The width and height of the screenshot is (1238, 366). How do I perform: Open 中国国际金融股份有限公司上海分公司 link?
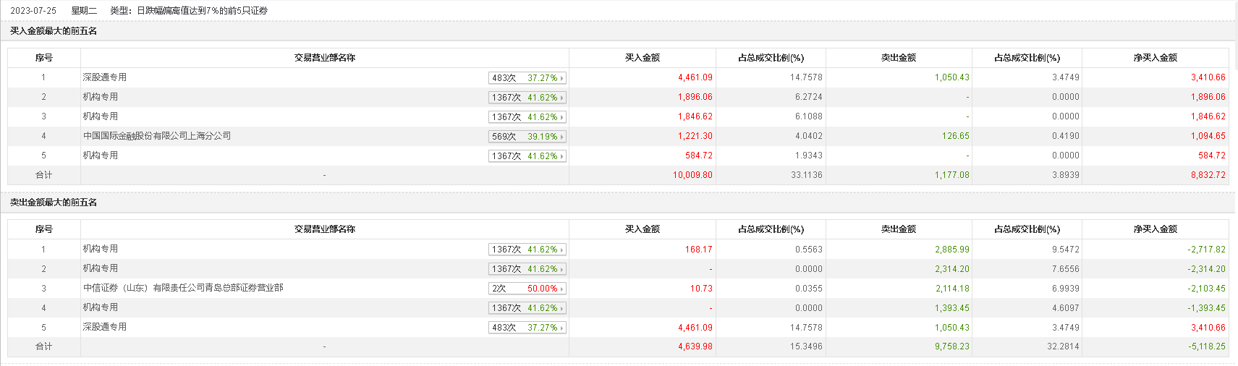157,136
